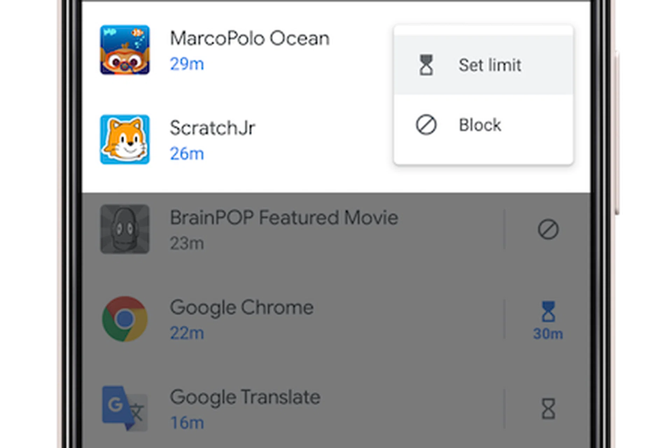Choose Set limit from the popup menu
The height and width of the screenshot is (448, 672).
tap(490, 65)
